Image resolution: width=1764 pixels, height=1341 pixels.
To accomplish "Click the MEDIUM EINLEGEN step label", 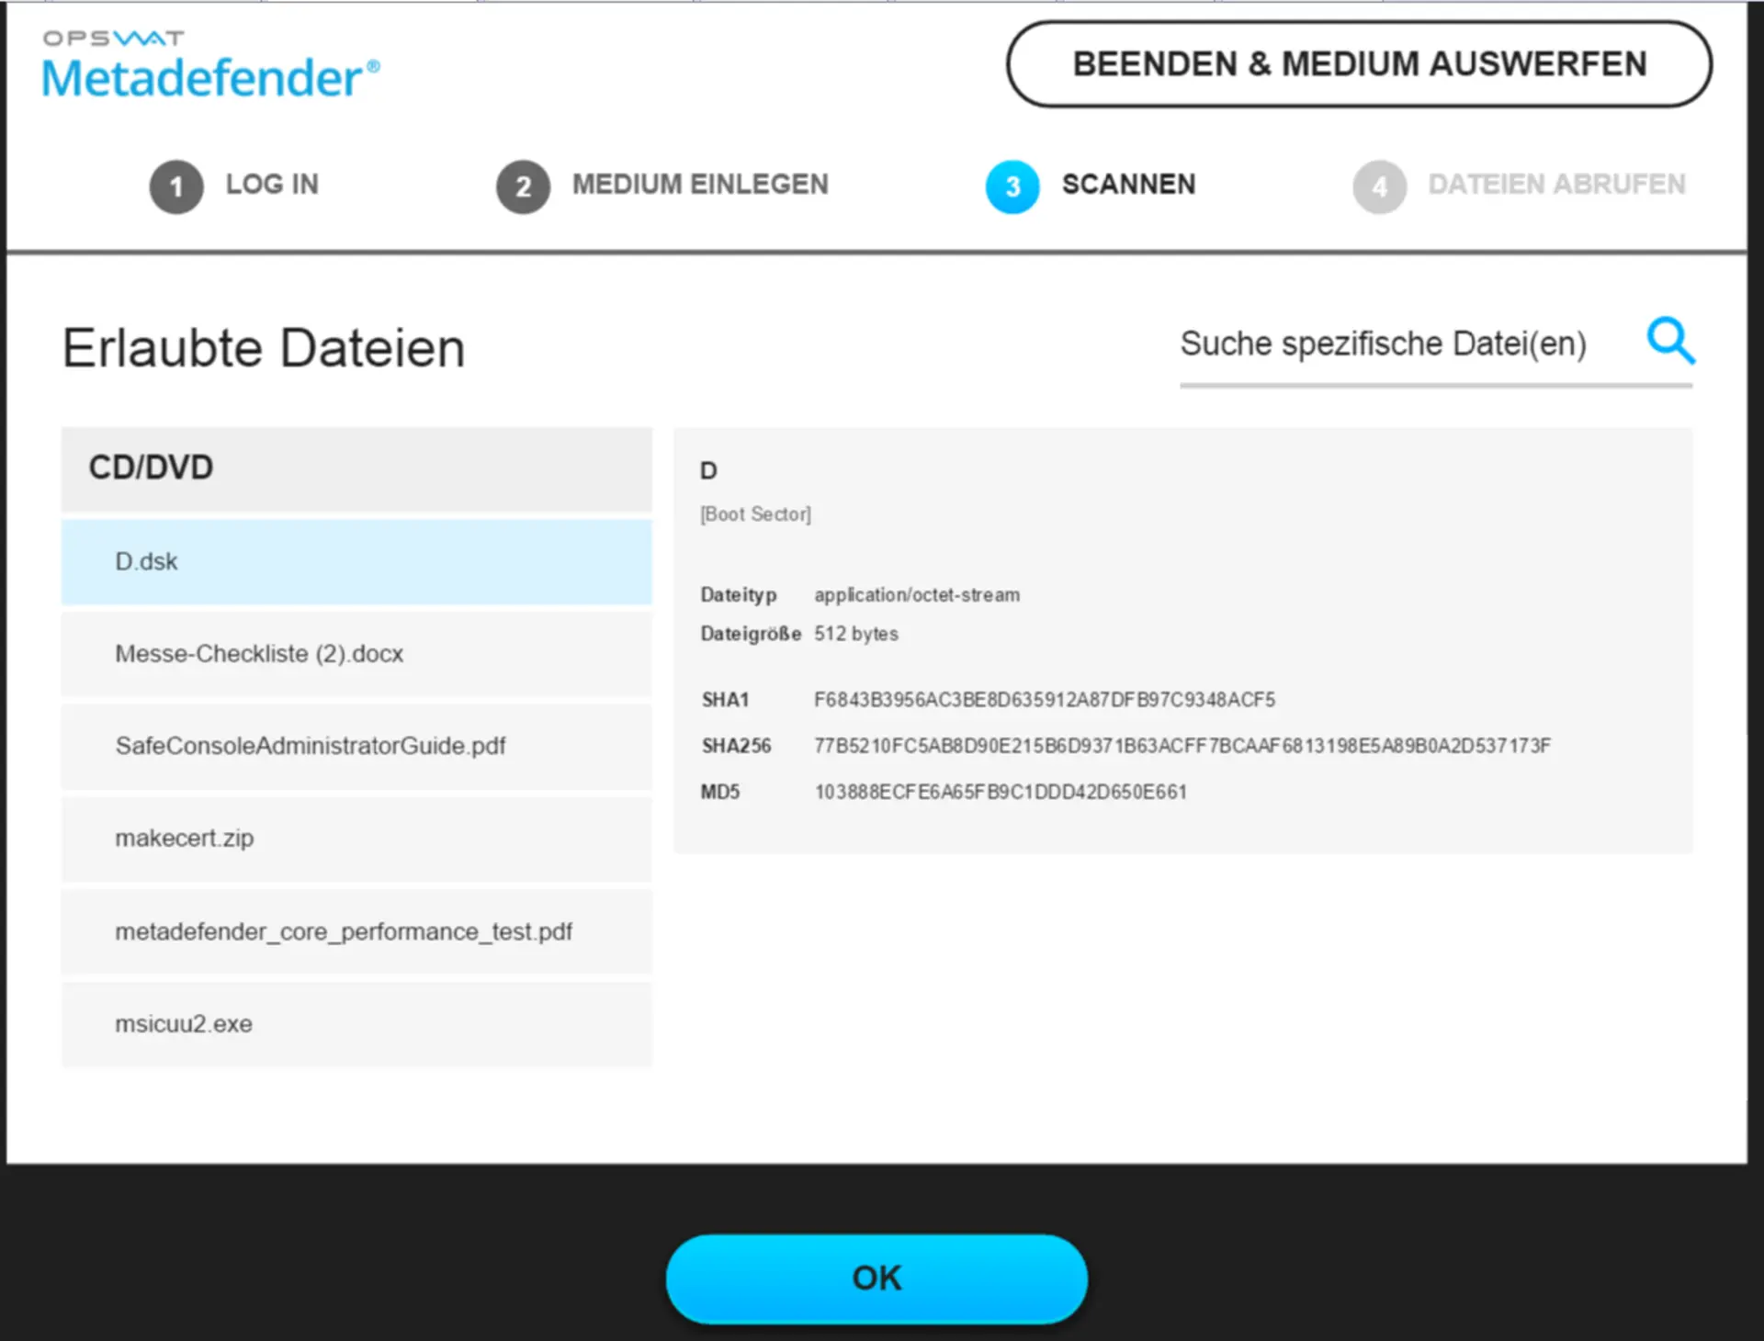I will pos(700,186).
